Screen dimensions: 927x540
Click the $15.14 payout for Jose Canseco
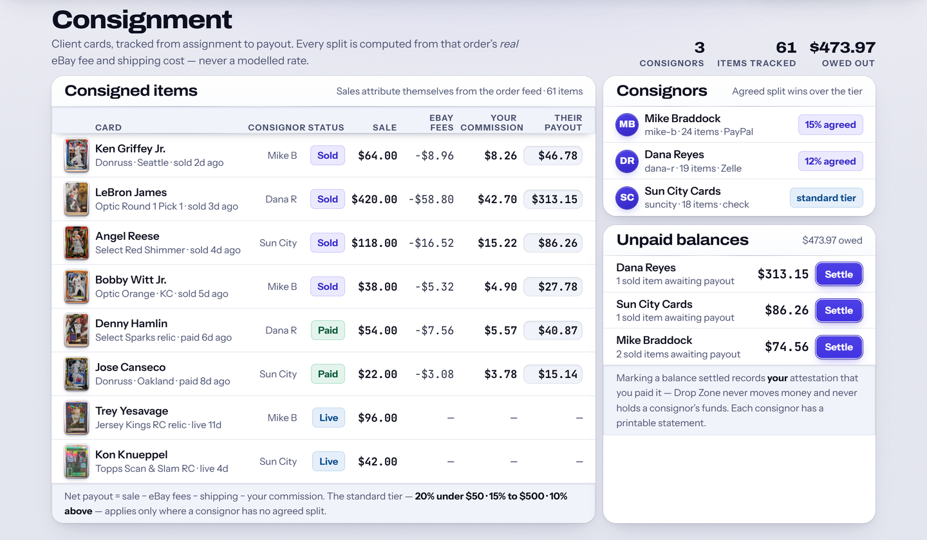553,374
